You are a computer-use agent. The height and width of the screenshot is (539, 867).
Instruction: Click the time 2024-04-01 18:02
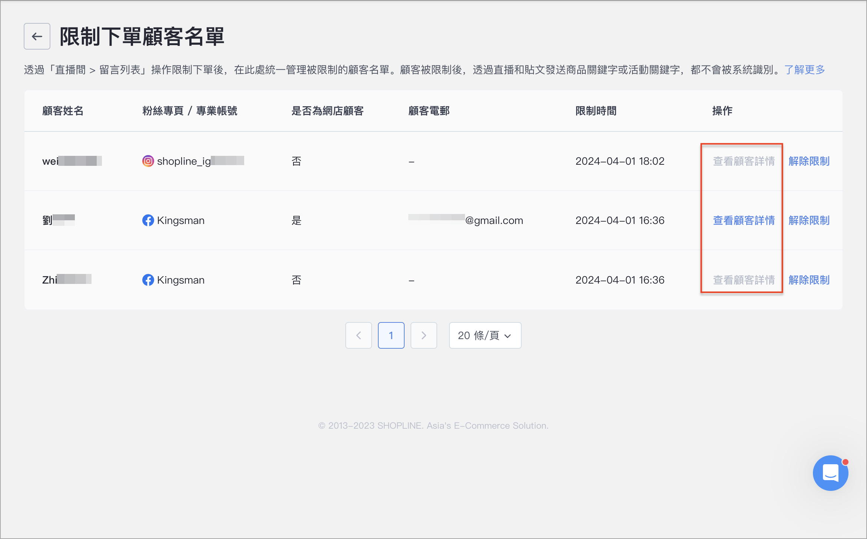click(x=620, y=161)
